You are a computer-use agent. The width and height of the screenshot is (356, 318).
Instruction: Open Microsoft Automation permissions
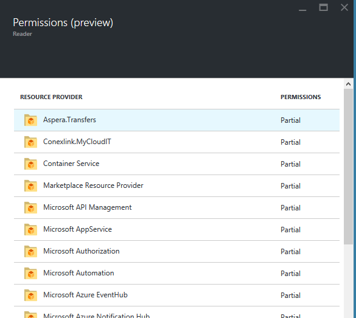point(176,274)
